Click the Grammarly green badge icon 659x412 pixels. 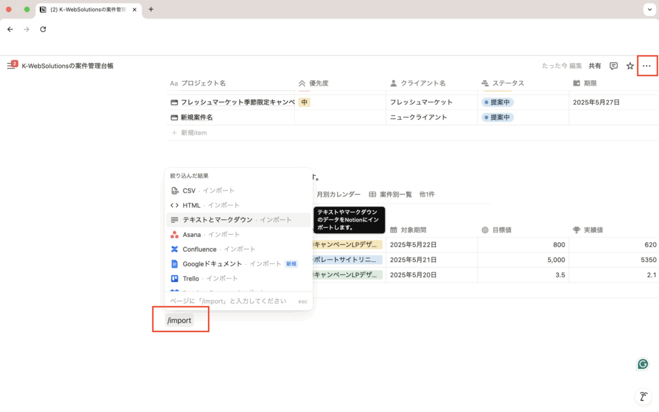point(642,364)
